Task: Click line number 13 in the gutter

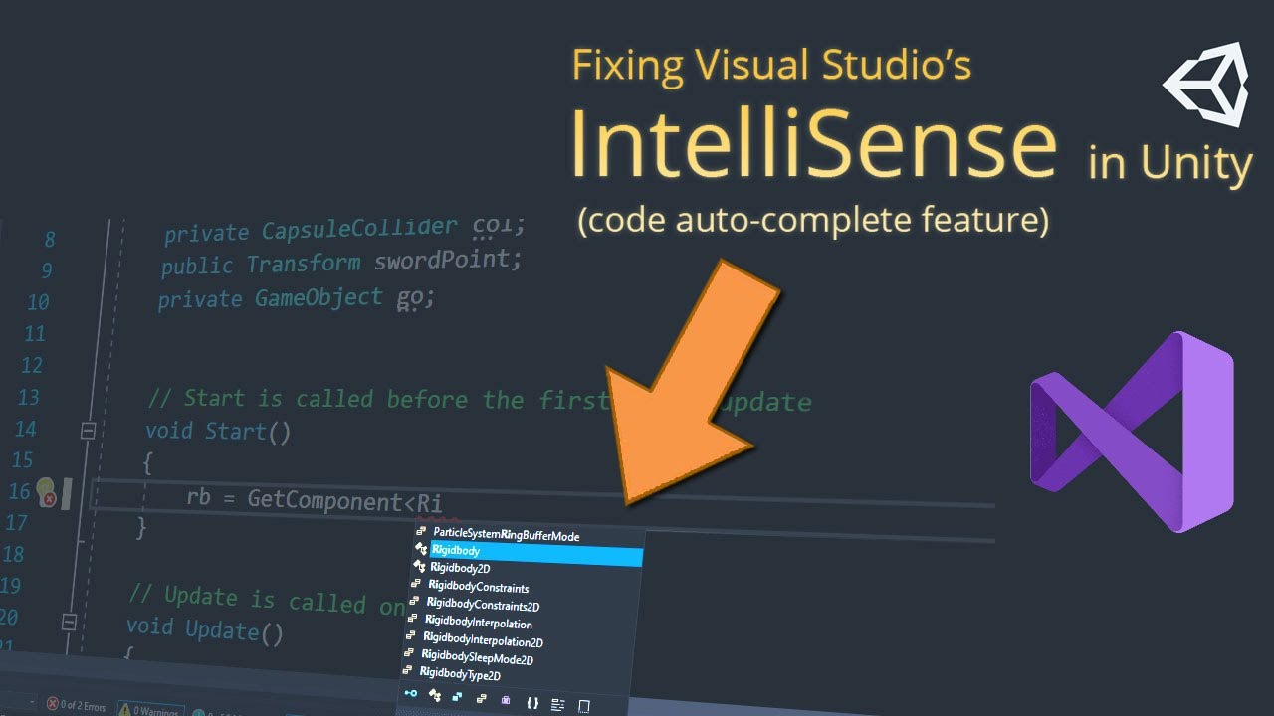Action: [28, 397]
